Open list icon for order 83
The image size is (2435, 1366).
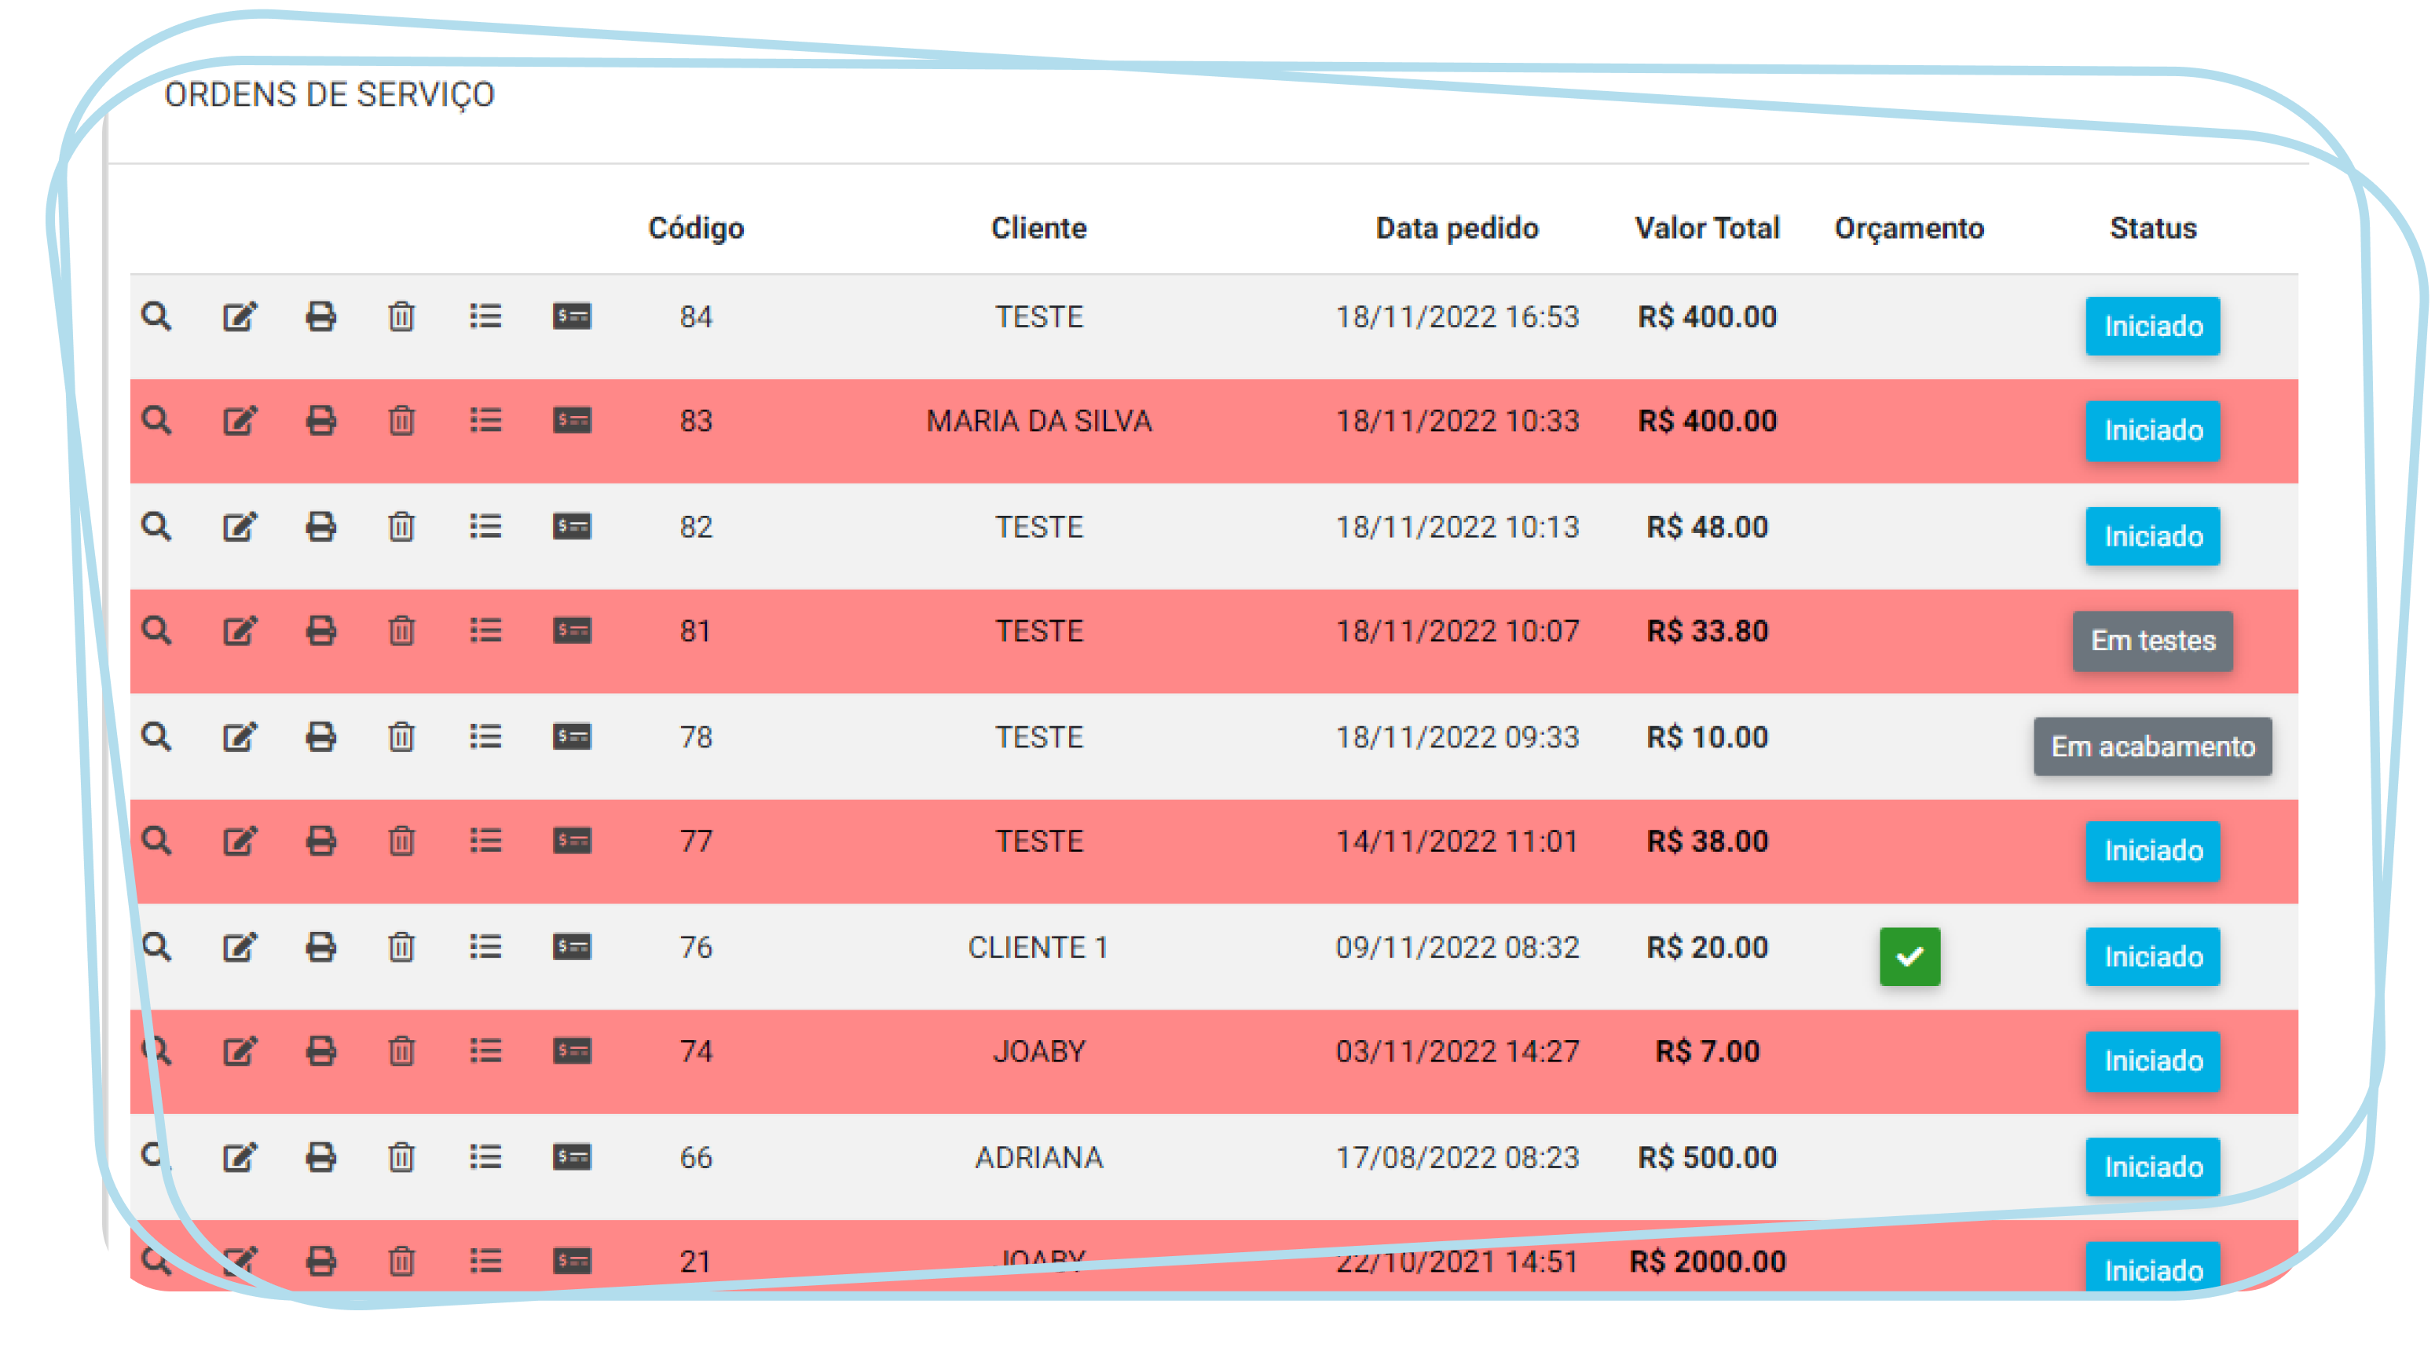pyautogui.click(x=486, y=420)
